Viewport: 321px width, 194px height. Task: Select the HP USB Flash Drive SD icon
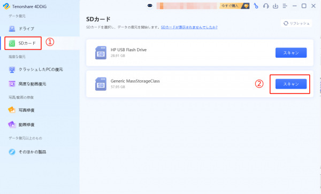(x=101, y=53)
